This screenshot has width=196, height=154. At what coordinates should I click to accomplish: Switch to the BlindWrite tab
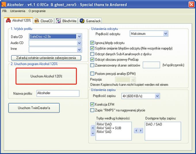coord(66,21)
